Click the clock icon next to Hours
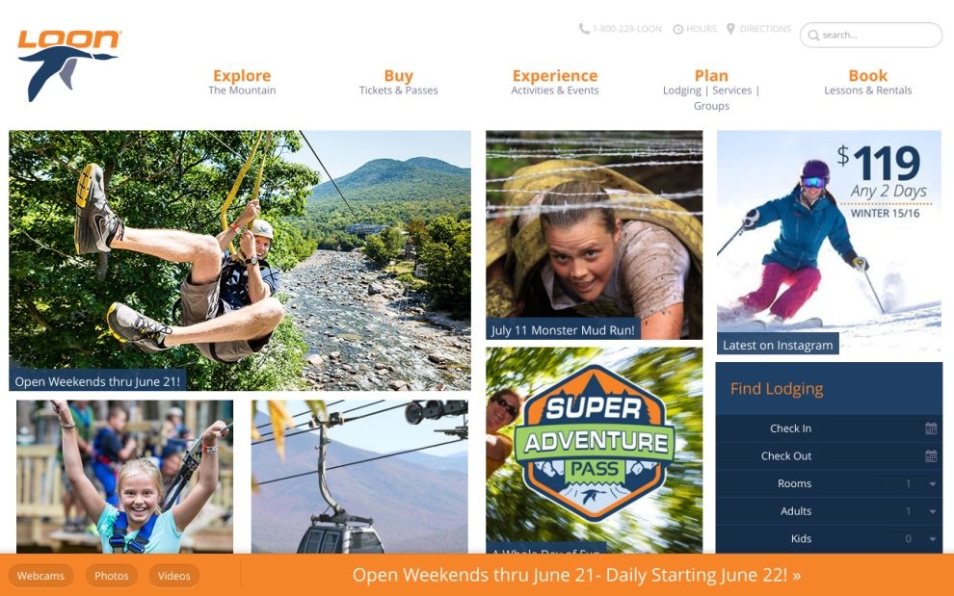 click(677, 29)
